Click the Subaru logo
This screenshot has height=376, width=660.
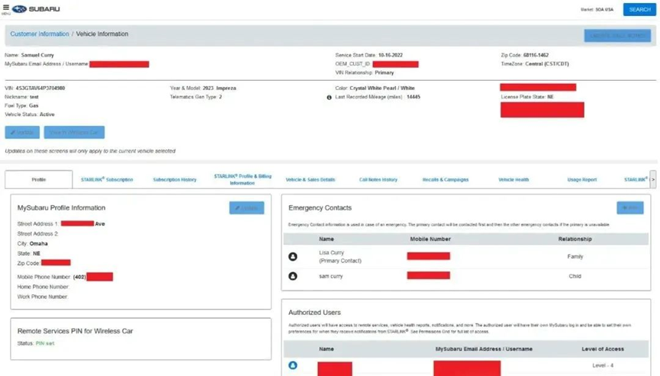point(36,9)
